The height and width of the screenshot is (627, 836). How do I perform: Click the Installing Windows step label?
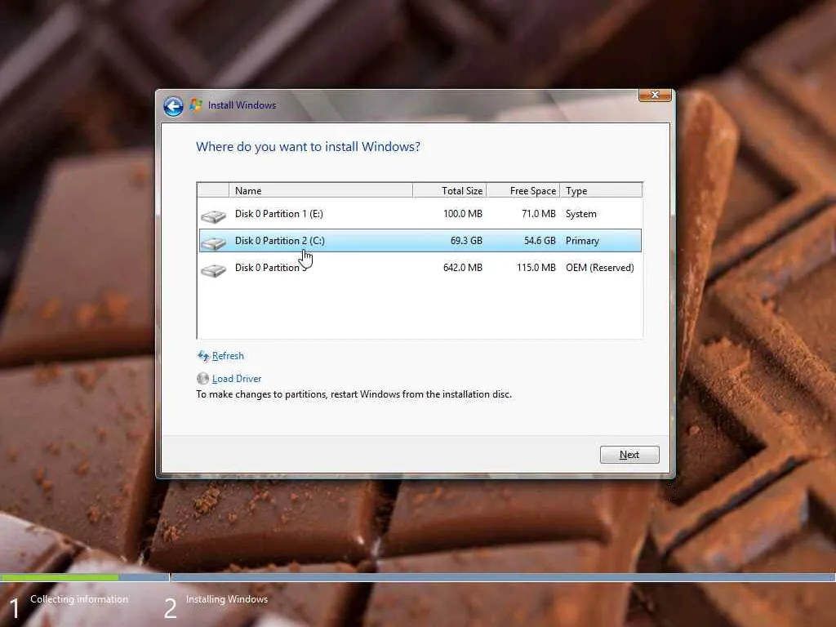click(227, 599)
